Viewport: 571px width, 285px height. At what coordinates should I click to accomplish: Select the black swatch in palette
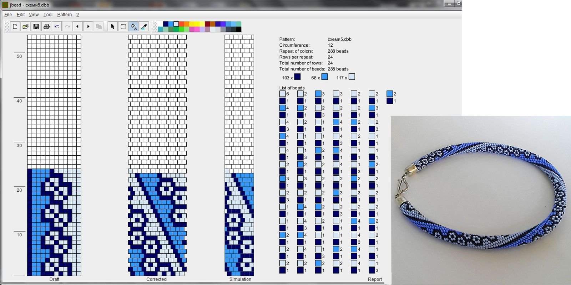(238, 29)
